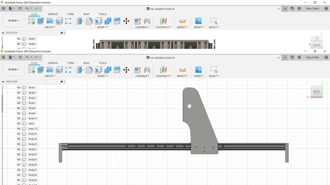Activate the Move/Copy arrows tool in lower window

coord(126,70)
